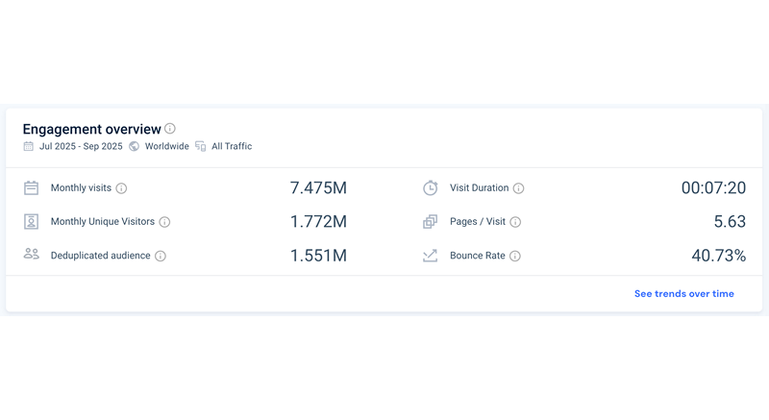Click the Jul 2025 - Sep 2025 date range

coord(81,146)
